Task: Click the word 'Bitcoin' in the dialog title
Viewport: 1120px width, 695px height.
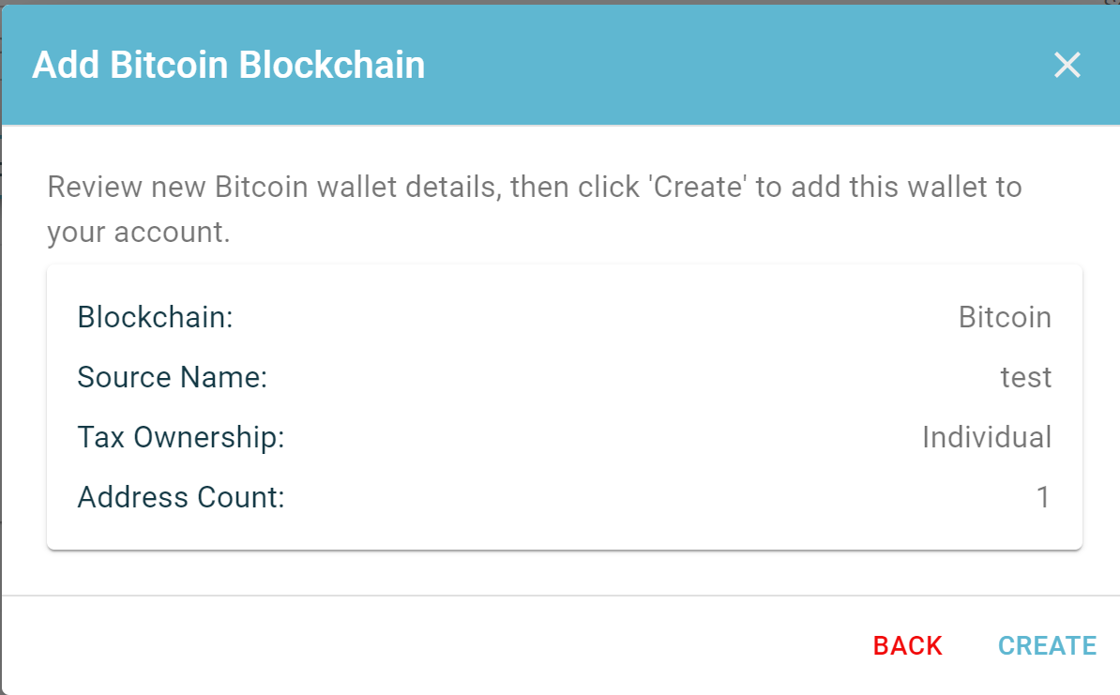Action: (x=169, y=66)
